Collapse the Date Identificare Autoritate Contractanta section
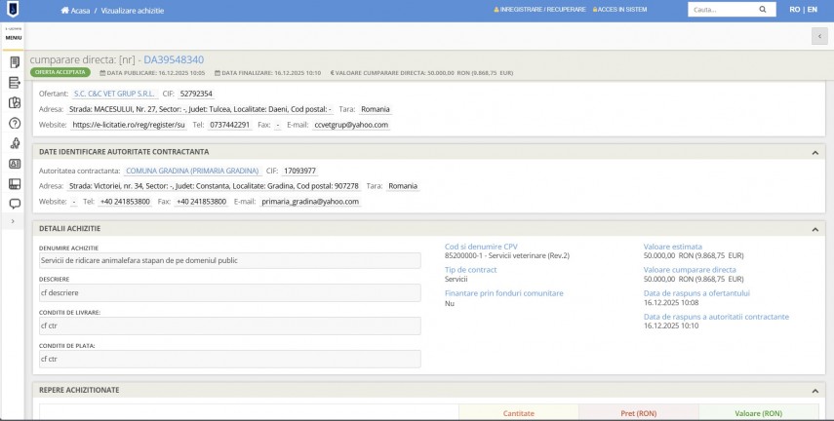The image size is (834, 421). point(814,152)
